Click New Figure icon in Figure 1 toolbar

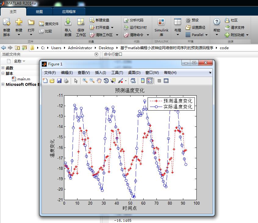(x=45, y=81)
